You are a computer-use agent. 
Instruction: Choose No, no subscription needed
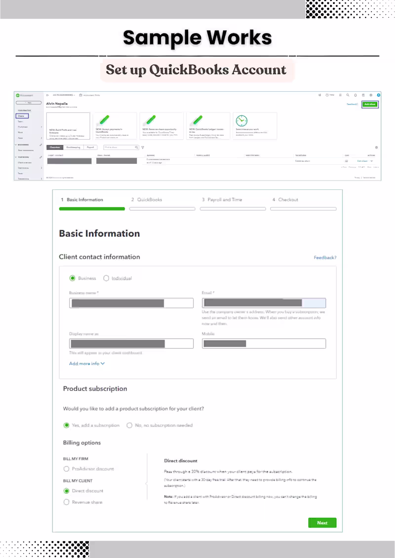click(x=129, y=425)
